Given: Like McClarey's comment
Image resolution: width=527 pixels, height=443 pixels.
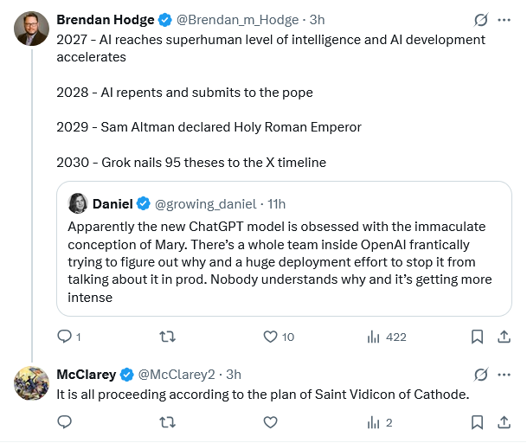Looking at the screenshot, I should click(270, 422).
